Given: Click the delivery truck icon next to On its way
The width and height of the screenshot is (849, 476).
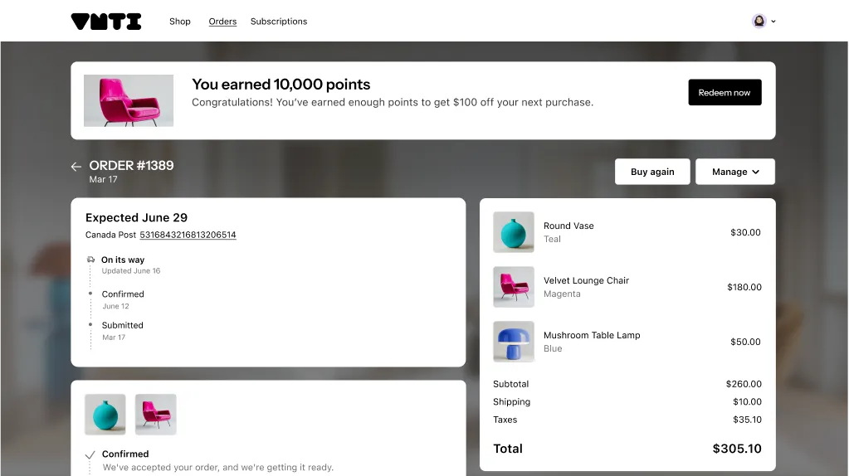Looking at the screenshot, I should coord(90,260).
